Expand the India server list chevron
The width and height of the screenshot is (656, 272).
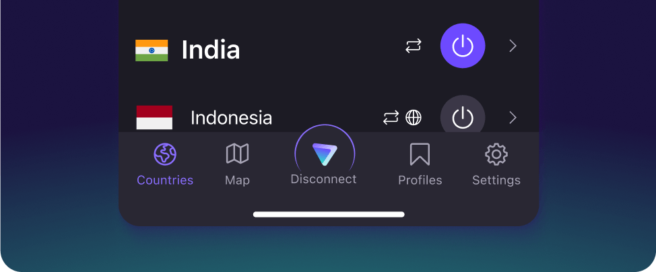coord(513,46)
